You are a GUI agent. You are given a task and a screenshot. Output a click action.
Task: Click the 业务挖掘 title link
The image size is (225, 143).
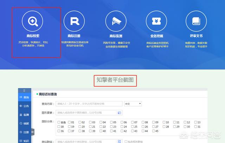(x=157, y=36)
